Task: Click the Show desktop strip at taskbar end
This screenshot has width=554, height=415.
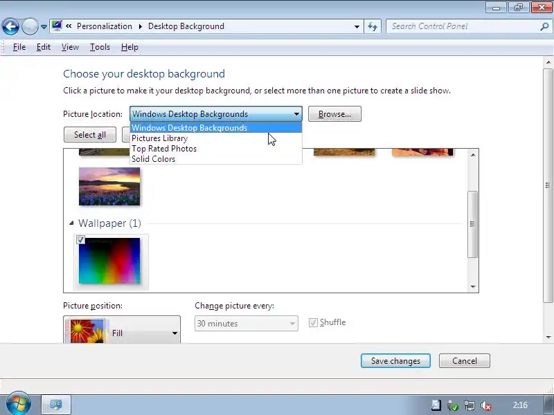Action: point(548,405)
